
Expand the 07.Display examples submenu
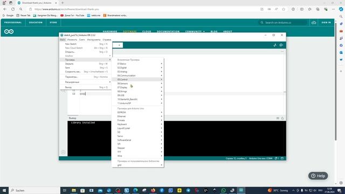click(x=138, y=87)
